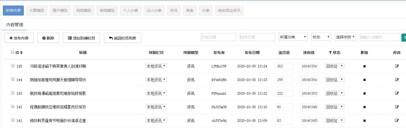Open the edit icon for row 142
Image resolution: width=406 pixels, height=128 pixels.
pos(397,107)
